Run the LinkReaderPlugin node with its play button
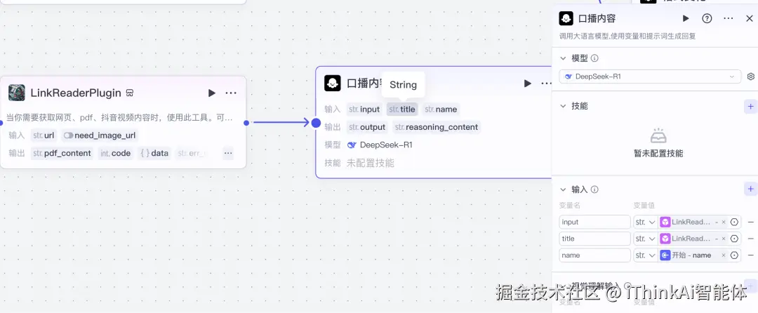The width and height of the screenshot is (758, 313). 212,93
